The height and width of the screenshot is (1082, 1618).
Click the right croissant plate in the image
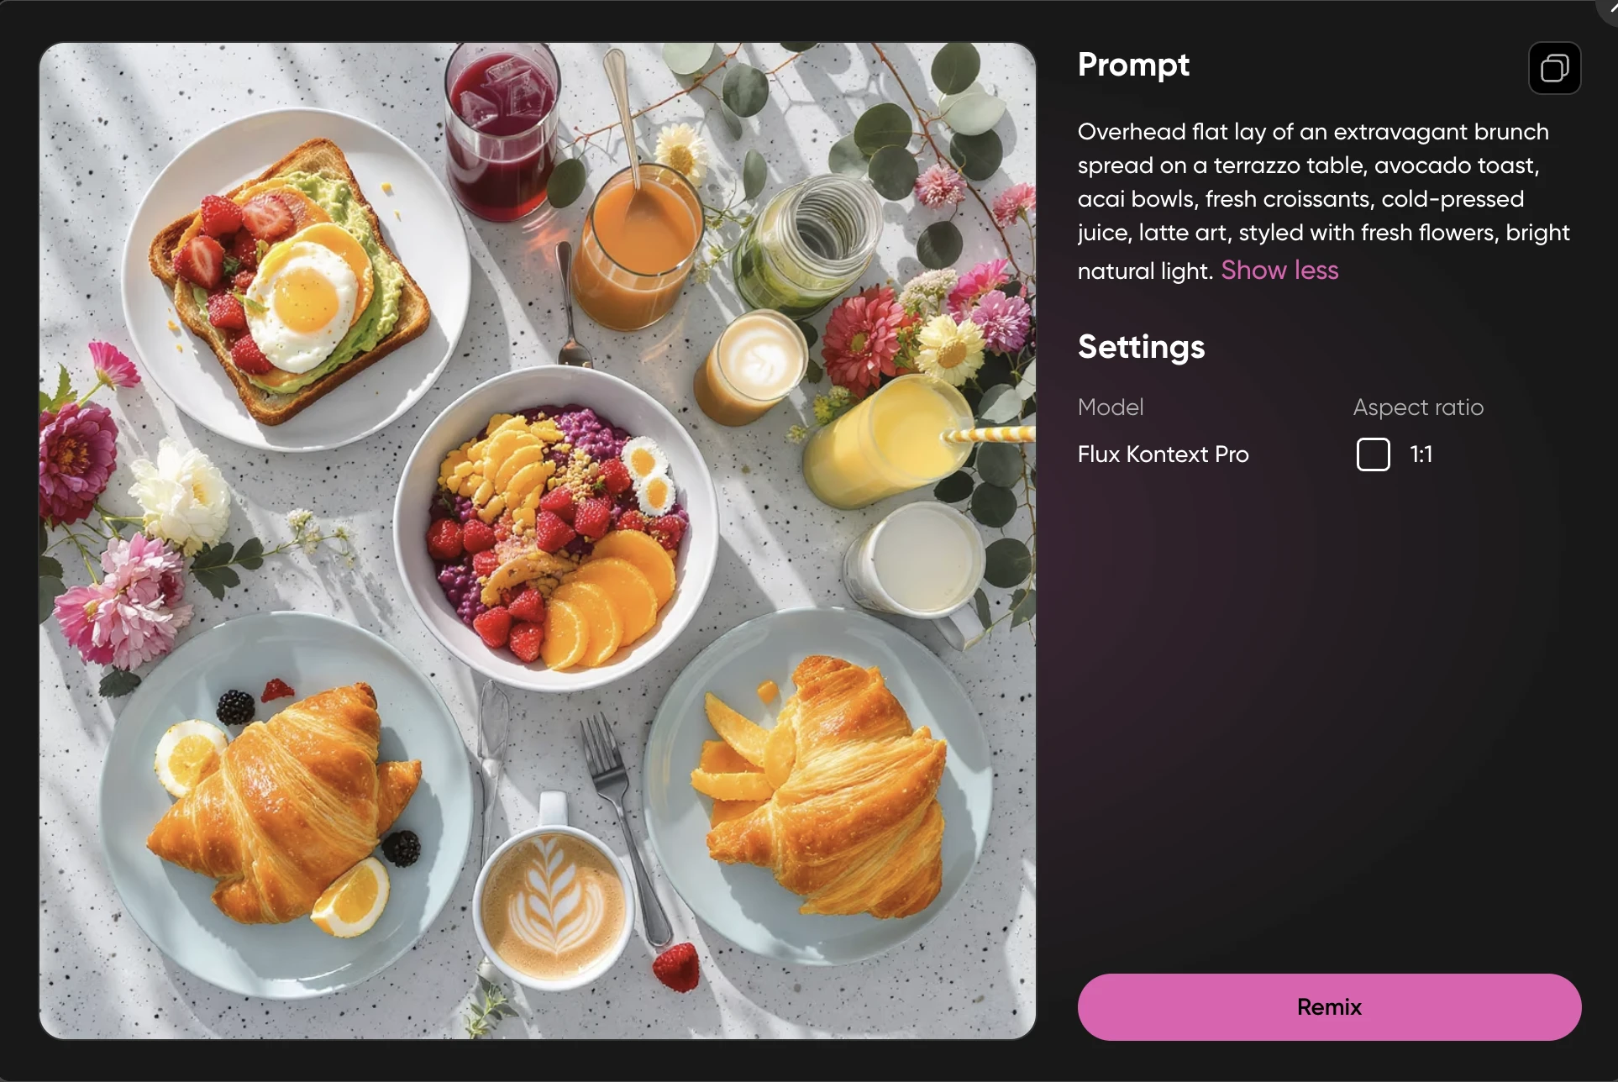click(819, 785)
